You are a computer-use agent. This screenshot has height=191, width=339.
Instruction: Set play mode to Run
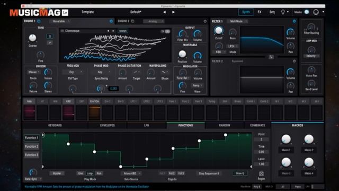99,173
